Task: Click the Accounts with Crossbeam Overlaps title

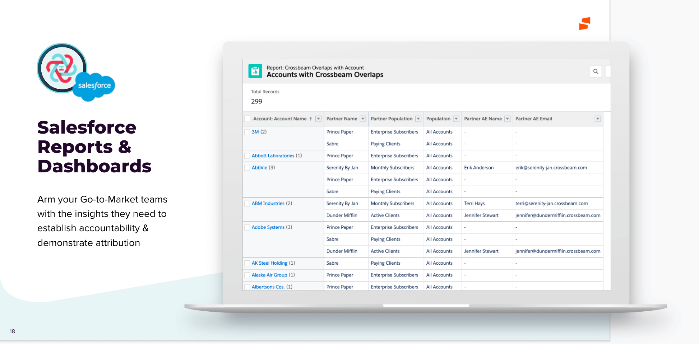Action: pyautogui.click(x=325, y=75)
